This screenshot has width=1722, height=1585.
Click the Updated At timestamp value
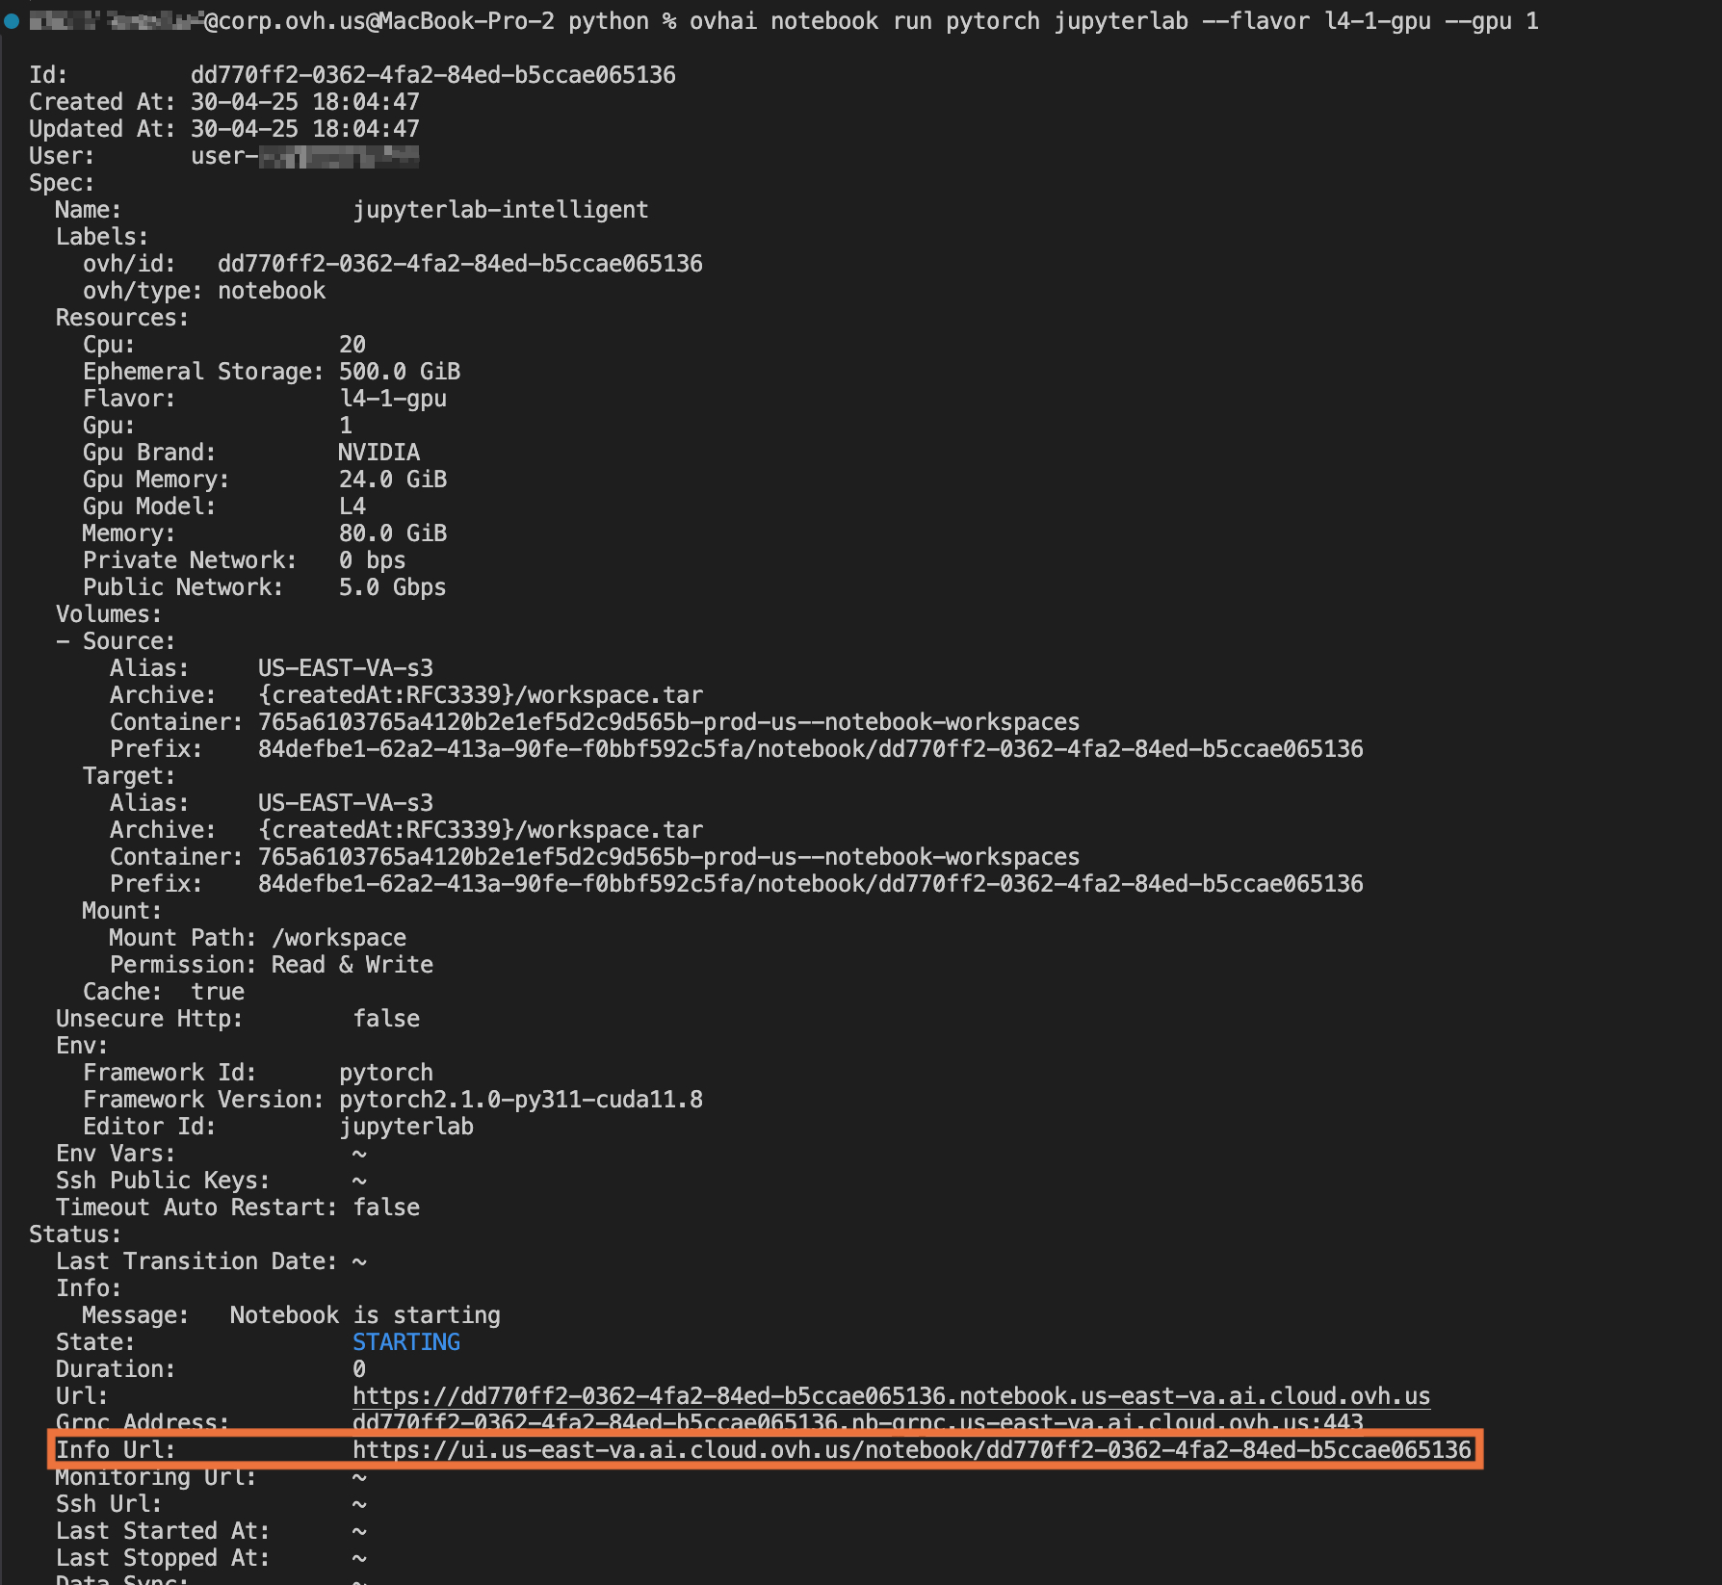point(305,129)
